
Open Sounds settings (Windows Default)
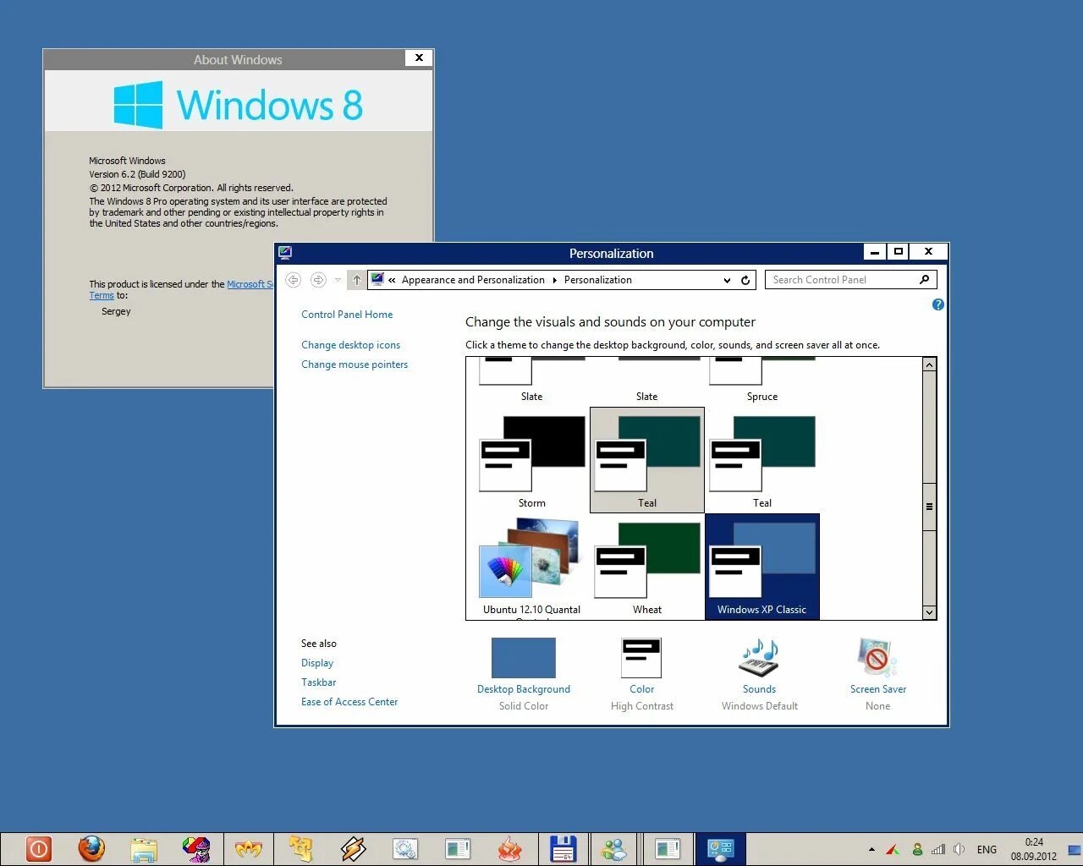[x=759, y=675]
